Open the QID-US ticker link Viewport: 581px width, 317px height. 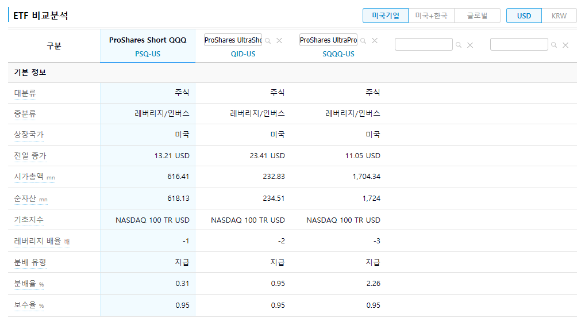click(243, 54)
